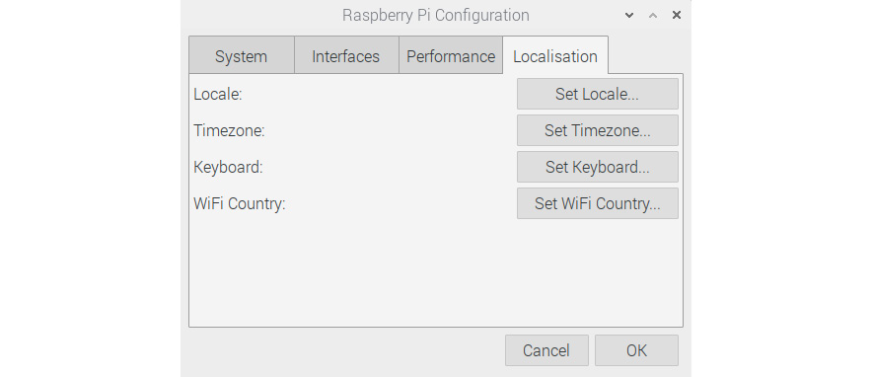Click the Keyboard label text
873x377 pixels.
(228, 167)
